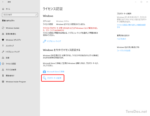Minimize the 設定 window
150x116 pixels.
click(x=136, y=2)
